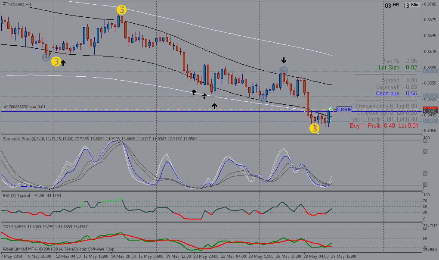Screen dimensions: 439x260
Task: Select the 'Spread 4.00' label
Action: click(399, 81)
